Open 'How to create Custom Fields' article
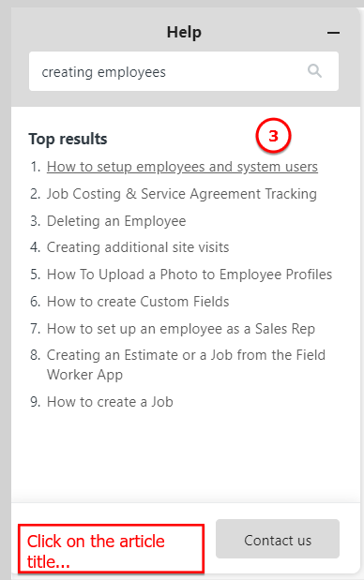This screenshot has width=364, height=580. 138,302
